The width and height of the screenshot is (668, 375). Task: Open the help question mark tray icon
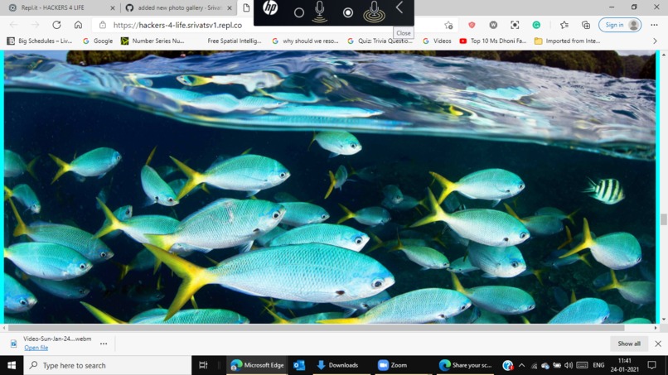coord(507,365)
